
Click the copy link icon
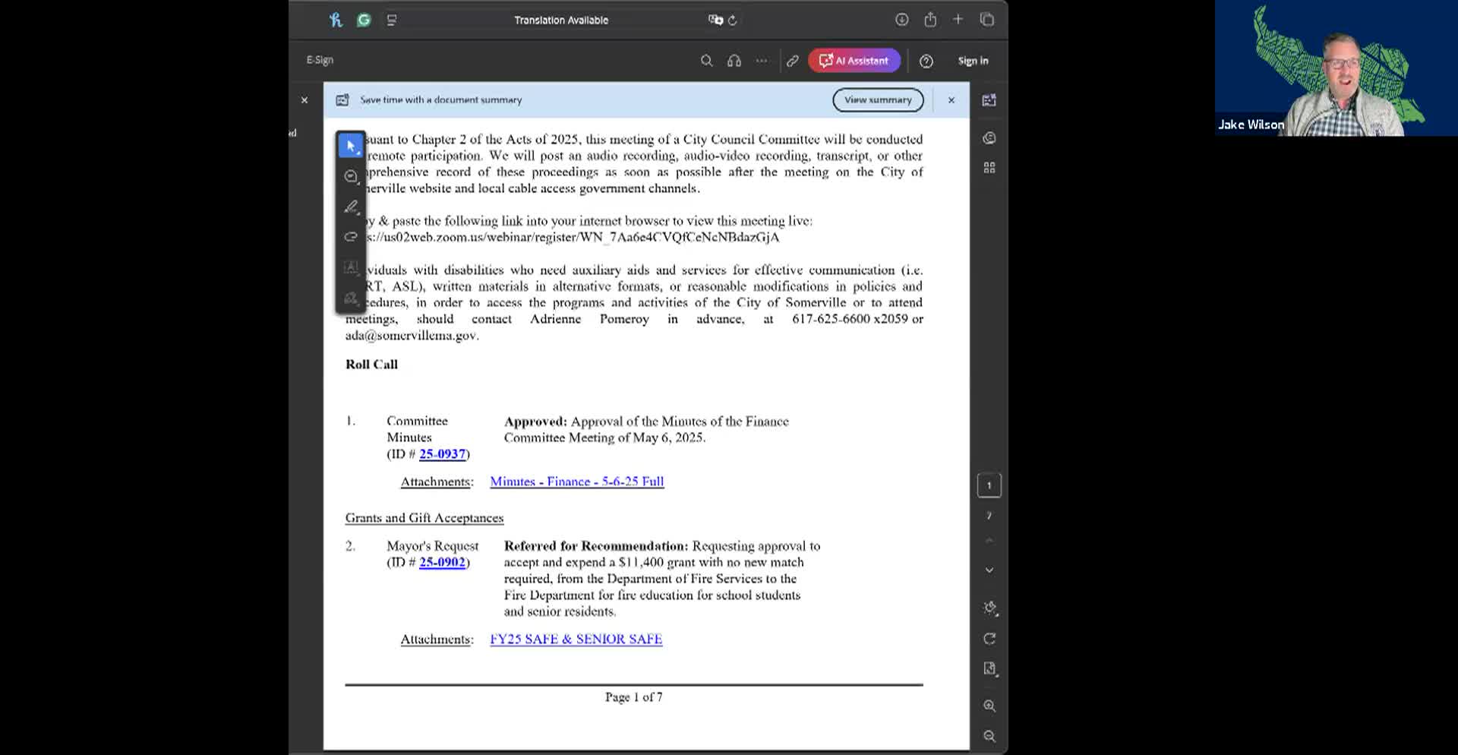(793, 61)
